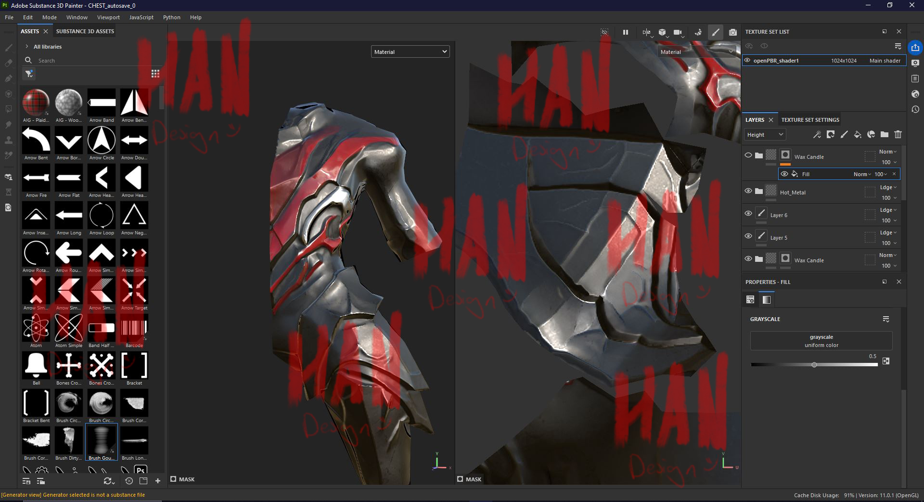Open the Mode menu
Screen dimensions: 924x502
coord(49,17)
